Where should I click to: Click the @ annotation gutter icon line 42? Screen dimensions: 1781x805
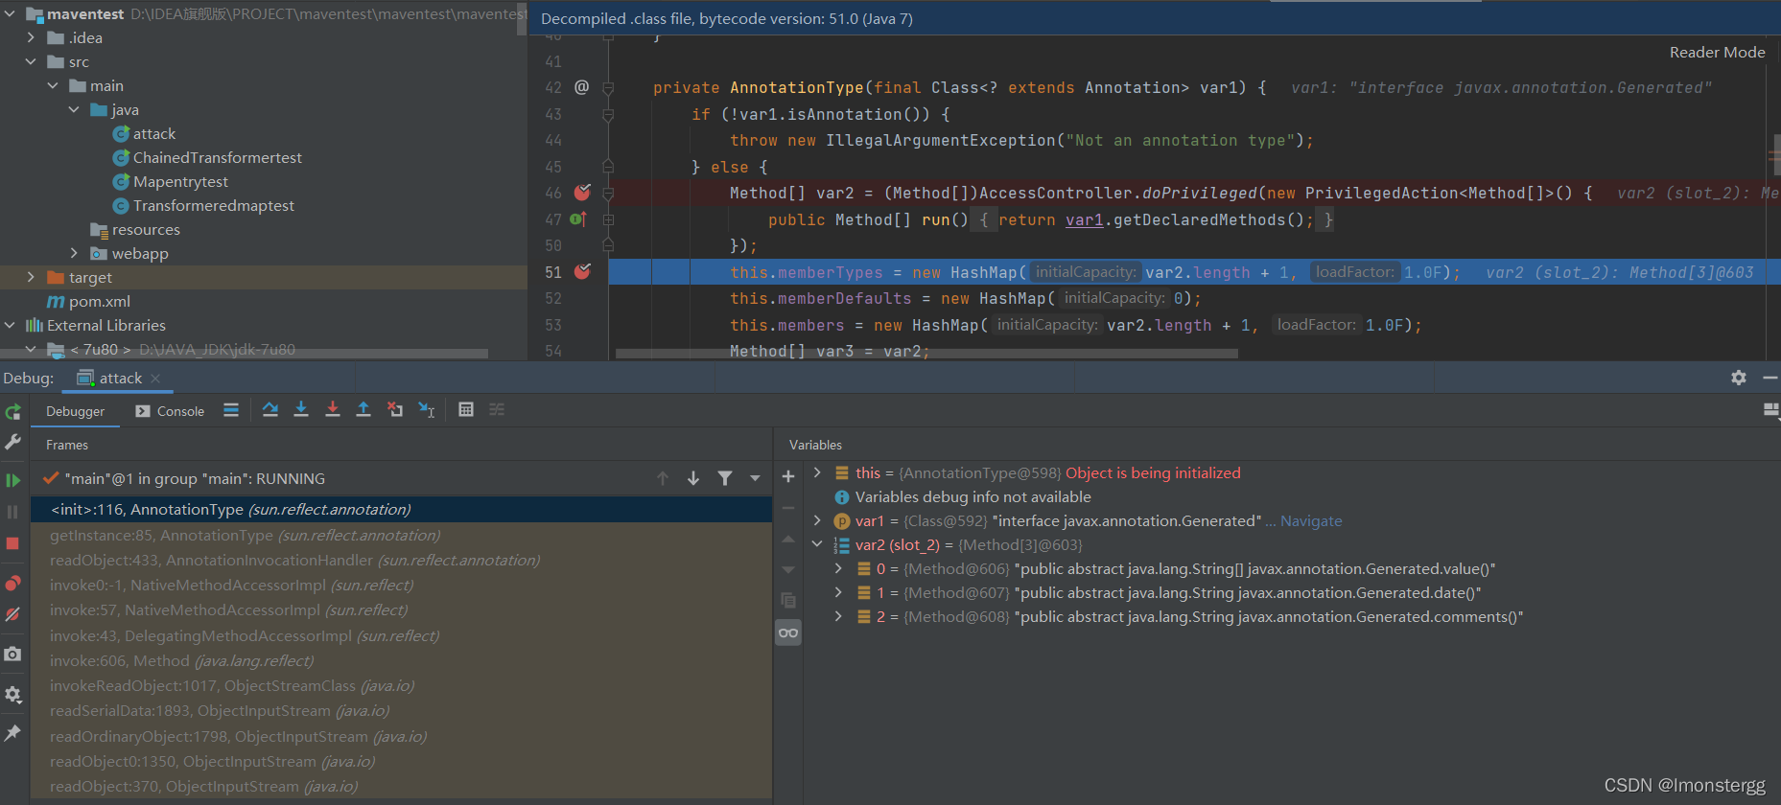coord(581,87)
